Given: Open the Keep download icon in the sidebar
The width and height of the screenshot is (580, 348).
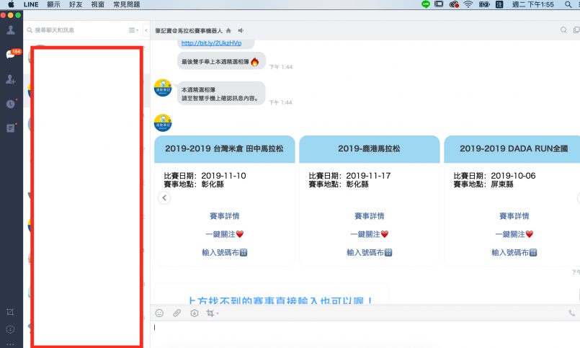Looking at the screenshot, I should (10, 329).
